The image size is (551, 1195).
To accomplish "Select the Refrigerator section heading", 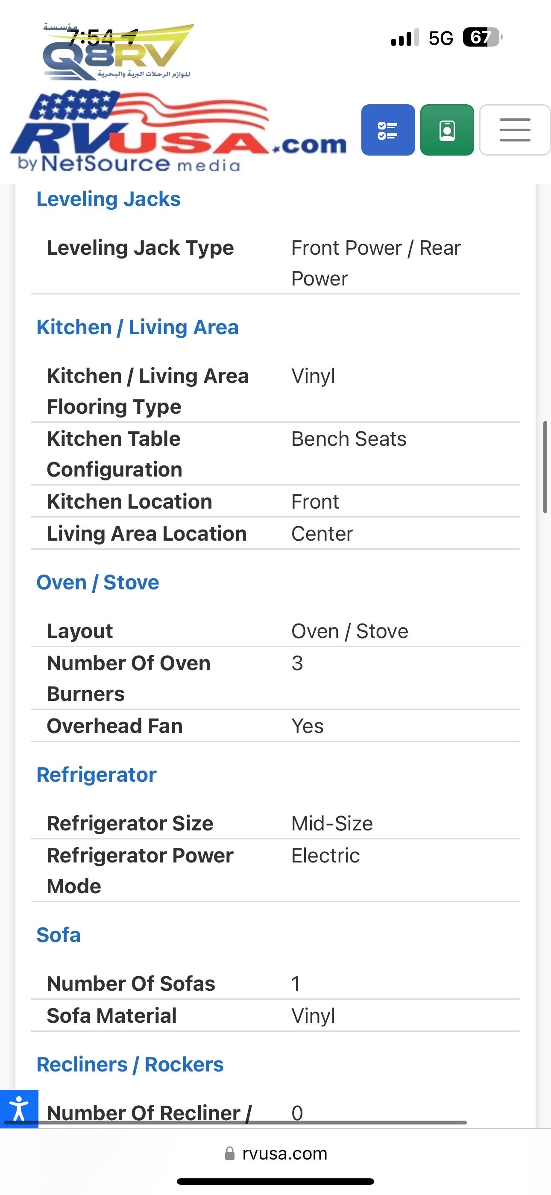I will click(97, 774).
